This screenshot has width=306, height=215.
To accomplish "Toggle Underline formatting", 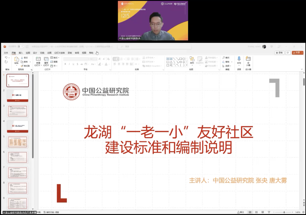I will [73, 64].
